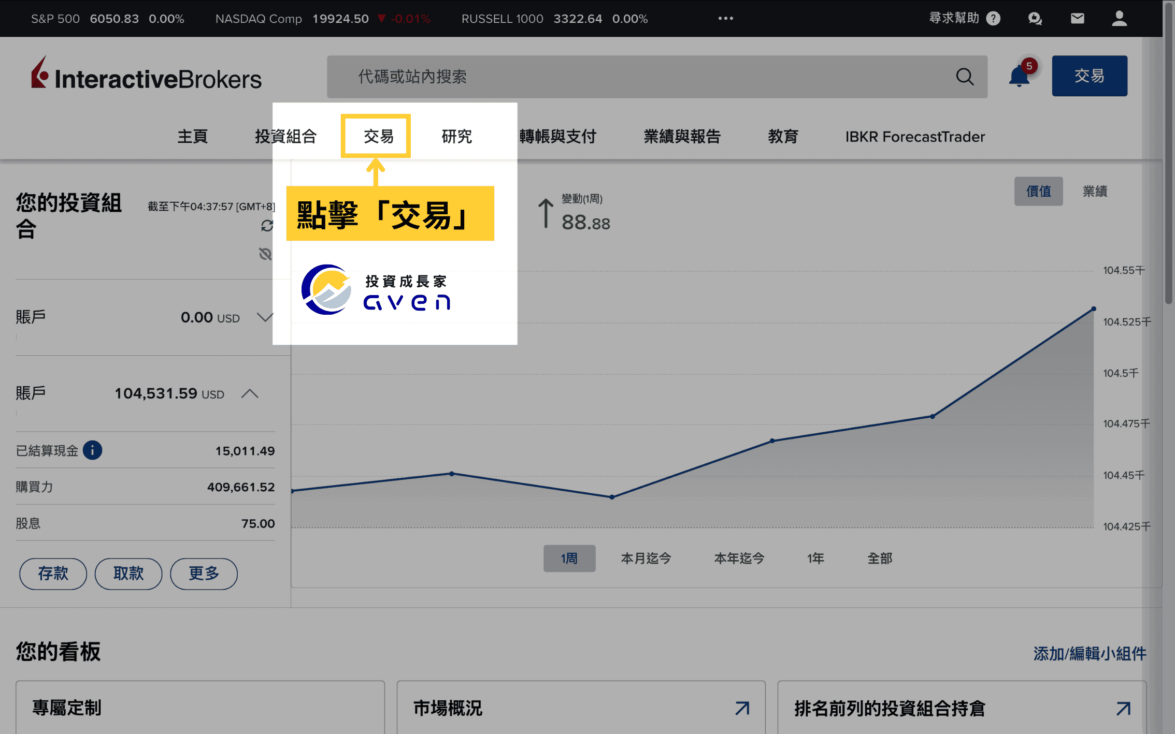Screen dimensions: 1175x734
Task: Click the 取款 button
Action: pos(128,573)
